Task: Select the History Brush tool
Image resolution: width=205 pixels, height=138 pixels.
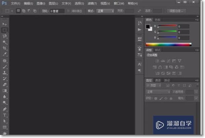Action: coord(5,79)
